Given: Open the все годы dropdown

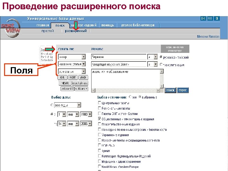Looking at the screenshot, I should 67,105.
